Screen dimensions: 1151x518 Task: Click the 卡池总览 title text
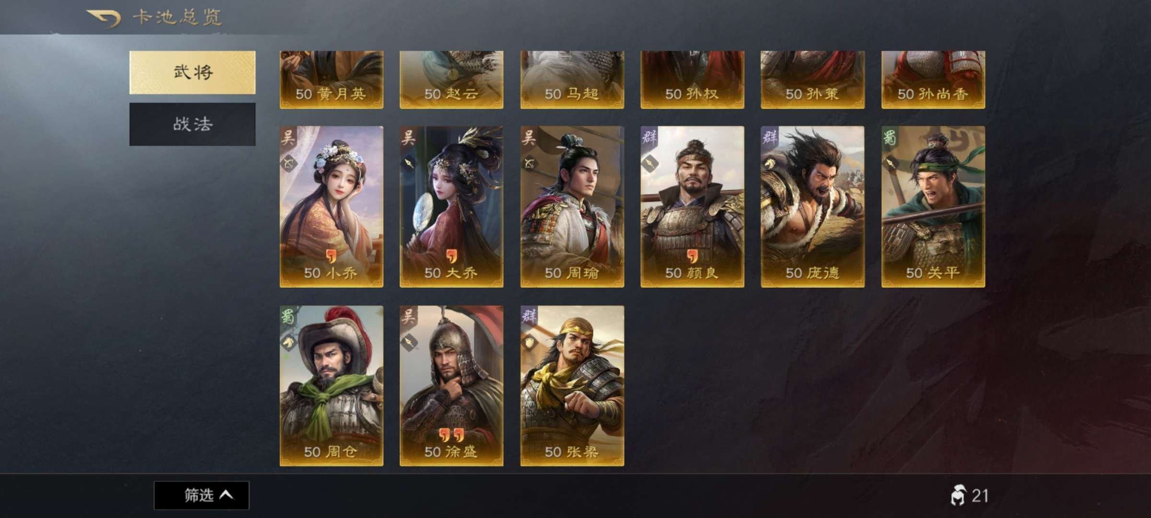click(177, 18)
